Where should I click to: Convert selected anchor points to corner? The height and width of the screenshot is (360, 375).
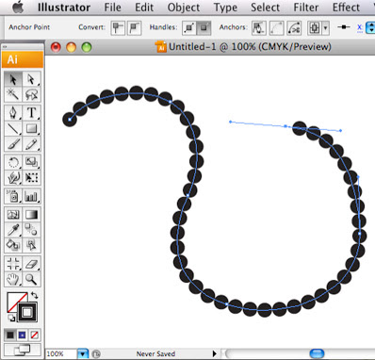pyautogui.click(x=118, y=27)
